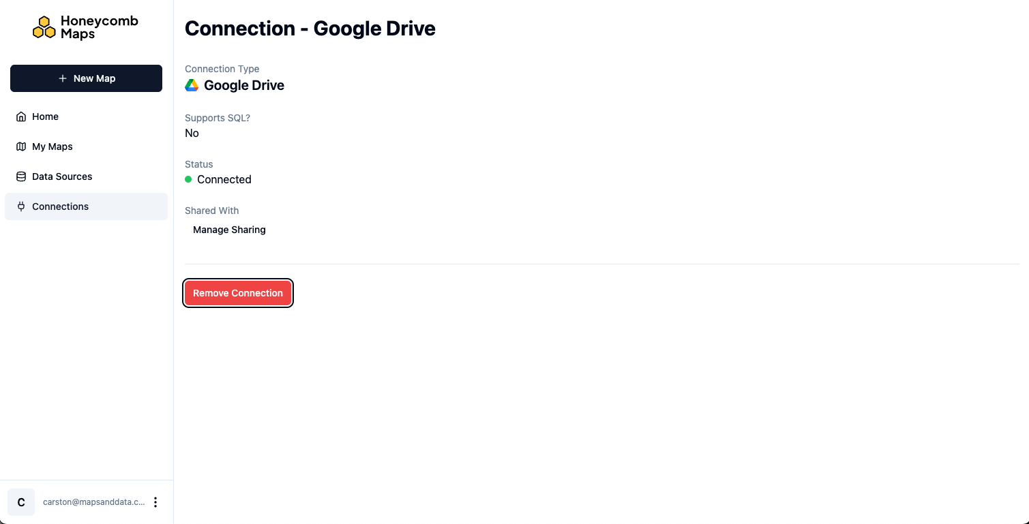The height and width of the screenshot is (524, 1029).
Task: Click the My Maps map icon
Action: (x=20, y=147)
